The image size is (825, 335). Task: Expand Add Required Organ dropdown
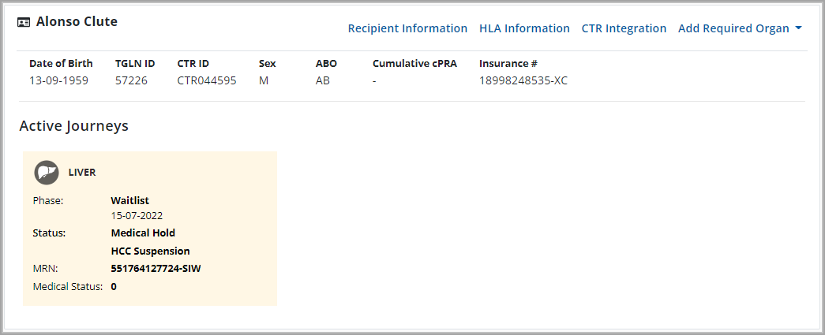tap(733, 28)
